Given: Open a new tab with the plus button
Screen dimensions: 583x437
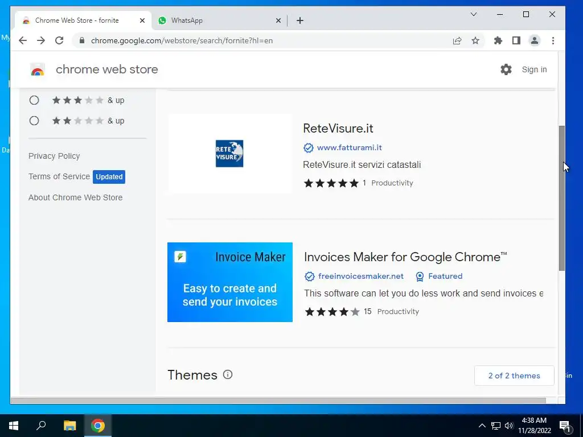Looking at the screenshot, I should click(300, 20).
